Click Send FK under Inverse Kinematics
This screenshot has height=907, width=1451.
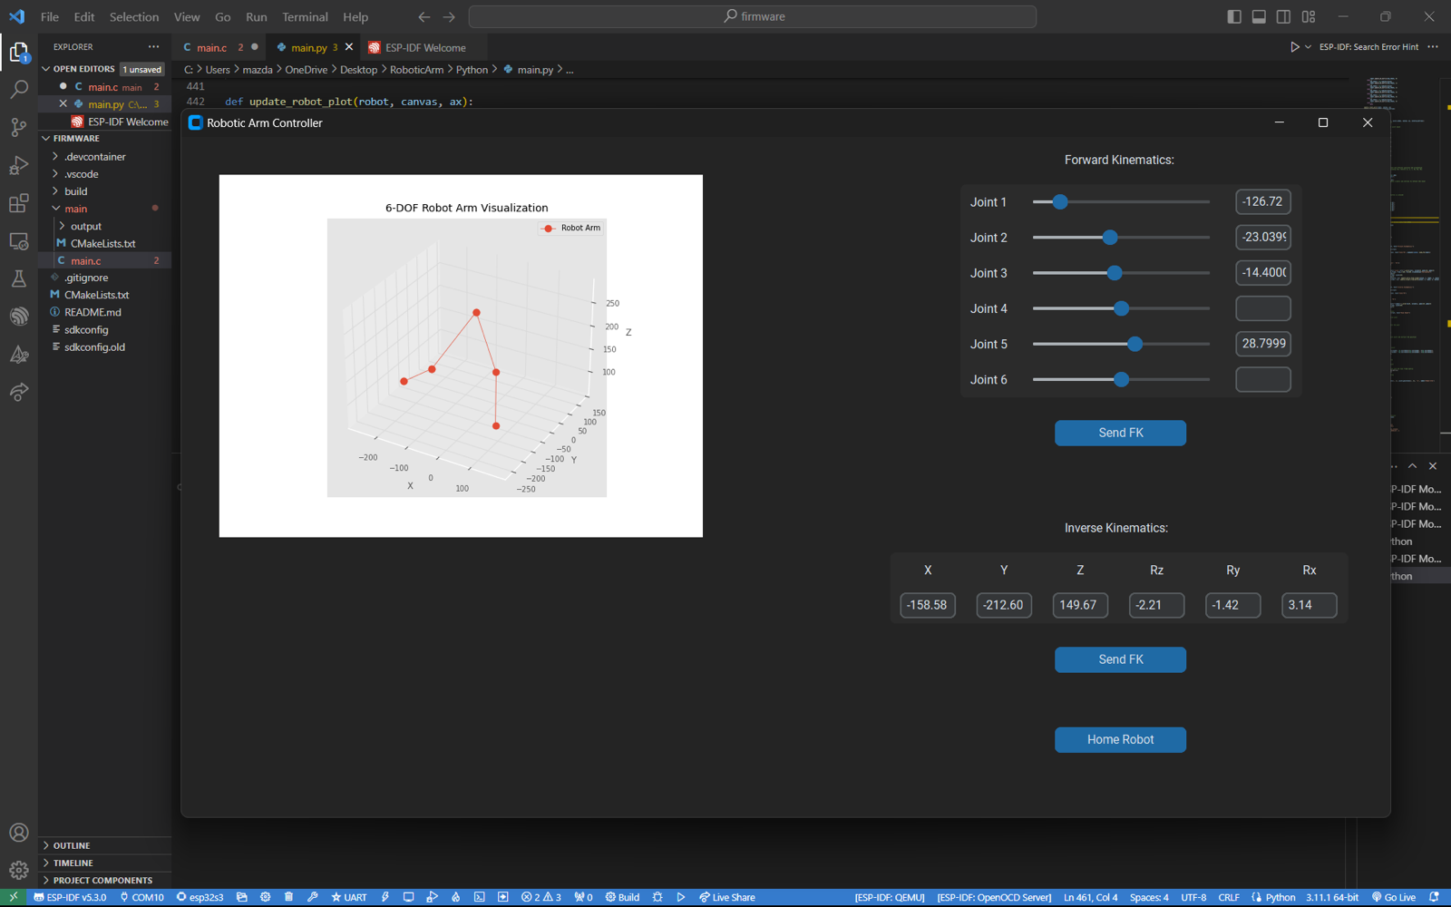click(x=1120, y=659)
